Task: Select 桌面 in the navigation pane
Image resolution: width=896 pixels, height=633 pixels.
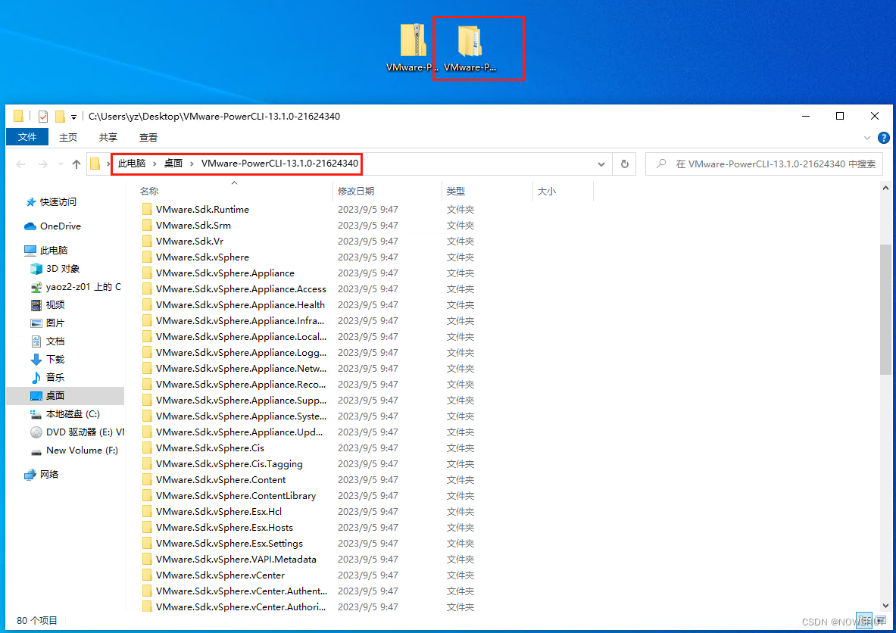Action: pyautogui.click(x=65, y=396)
